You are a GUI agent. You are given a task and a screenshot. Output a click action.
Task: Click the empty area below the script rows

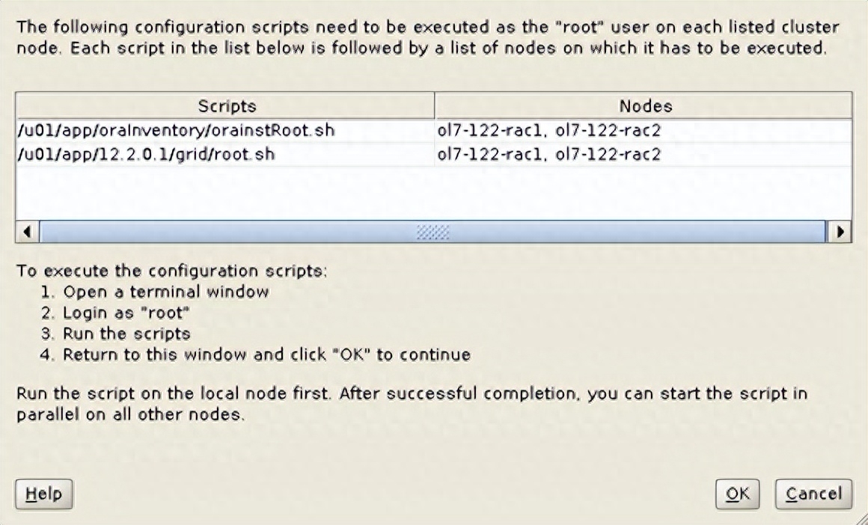click(434, 193)
